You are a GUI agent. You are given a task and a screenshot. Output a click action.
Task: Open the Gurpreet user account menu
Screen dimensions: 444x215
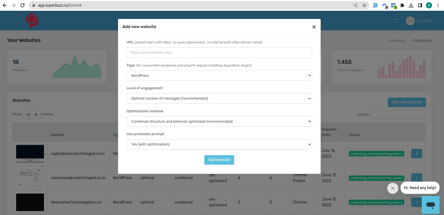(x=421, y=21)
